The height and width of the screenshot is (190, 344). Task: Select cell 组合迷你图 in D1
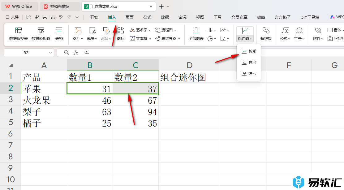point(189,77)
